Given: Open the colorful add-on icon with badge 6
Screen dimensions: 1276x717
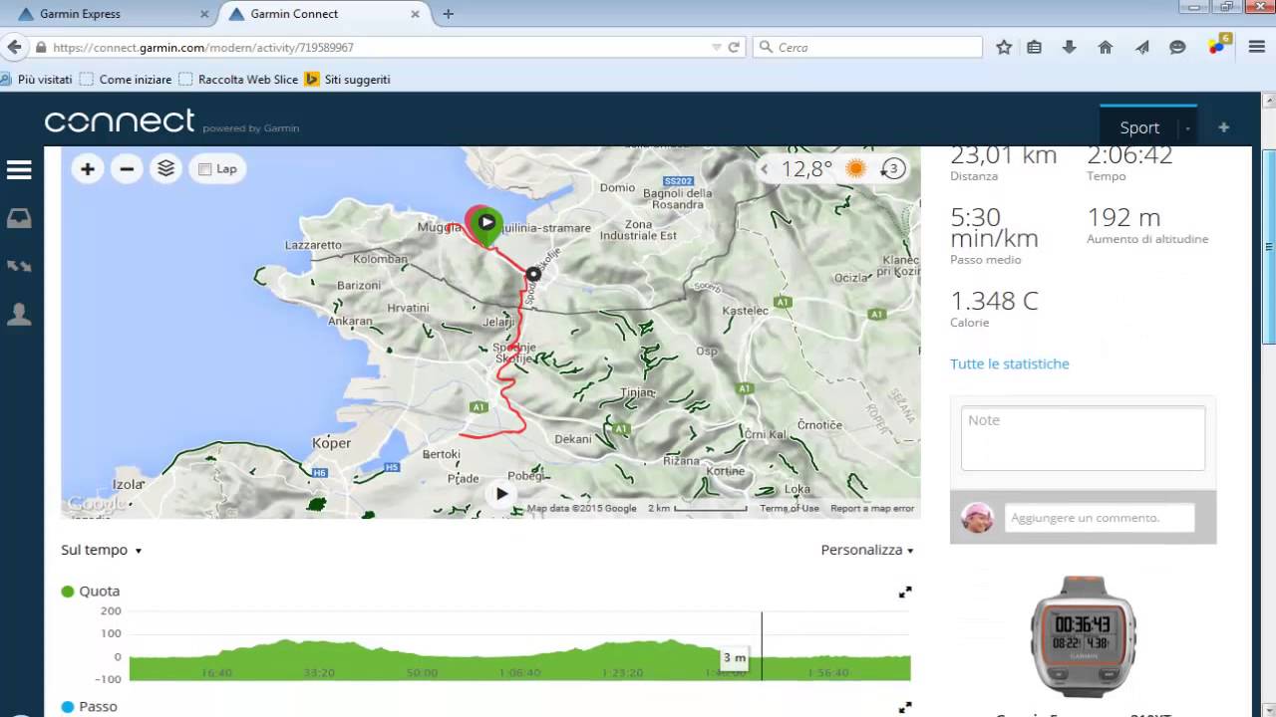Looking at the screenshot, I should coord(1218,45).
